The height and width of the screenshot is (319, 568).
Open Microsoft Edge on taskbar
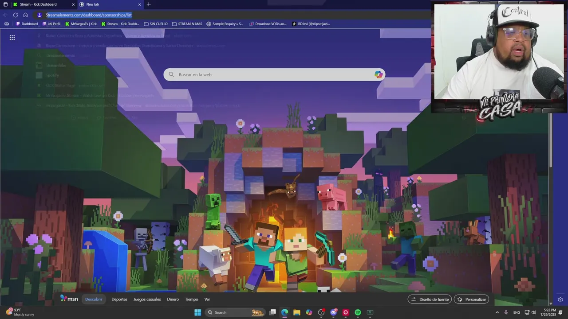click(284, 312)
